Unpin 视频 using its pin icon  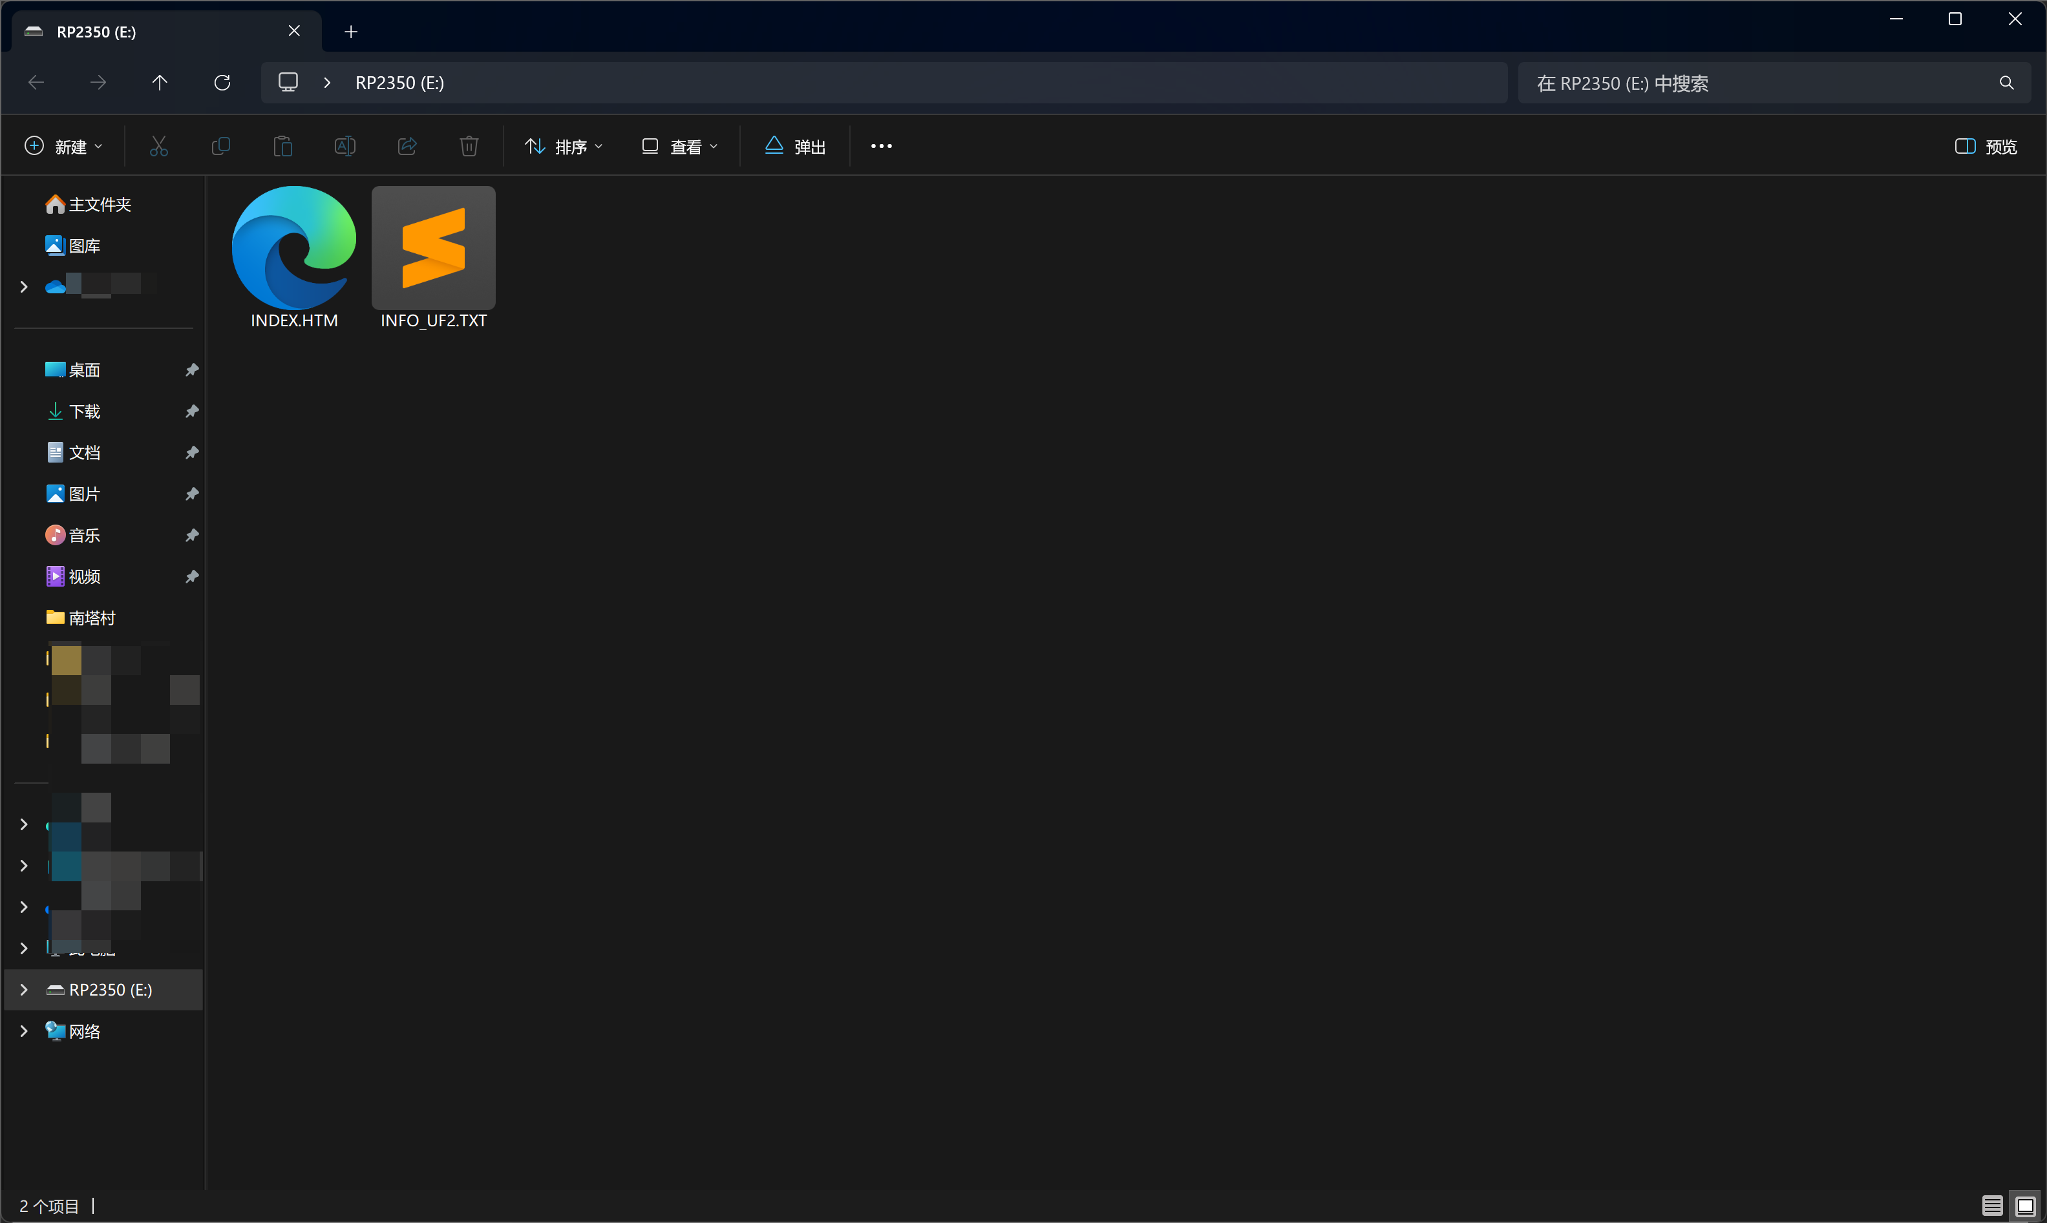pos(191,576)
